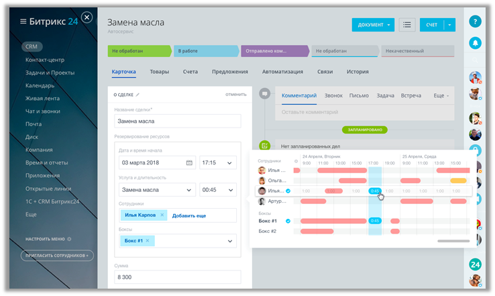Open the calendar picker in date field
Viewport: 495px width, 296px height.
pos(189,162)
